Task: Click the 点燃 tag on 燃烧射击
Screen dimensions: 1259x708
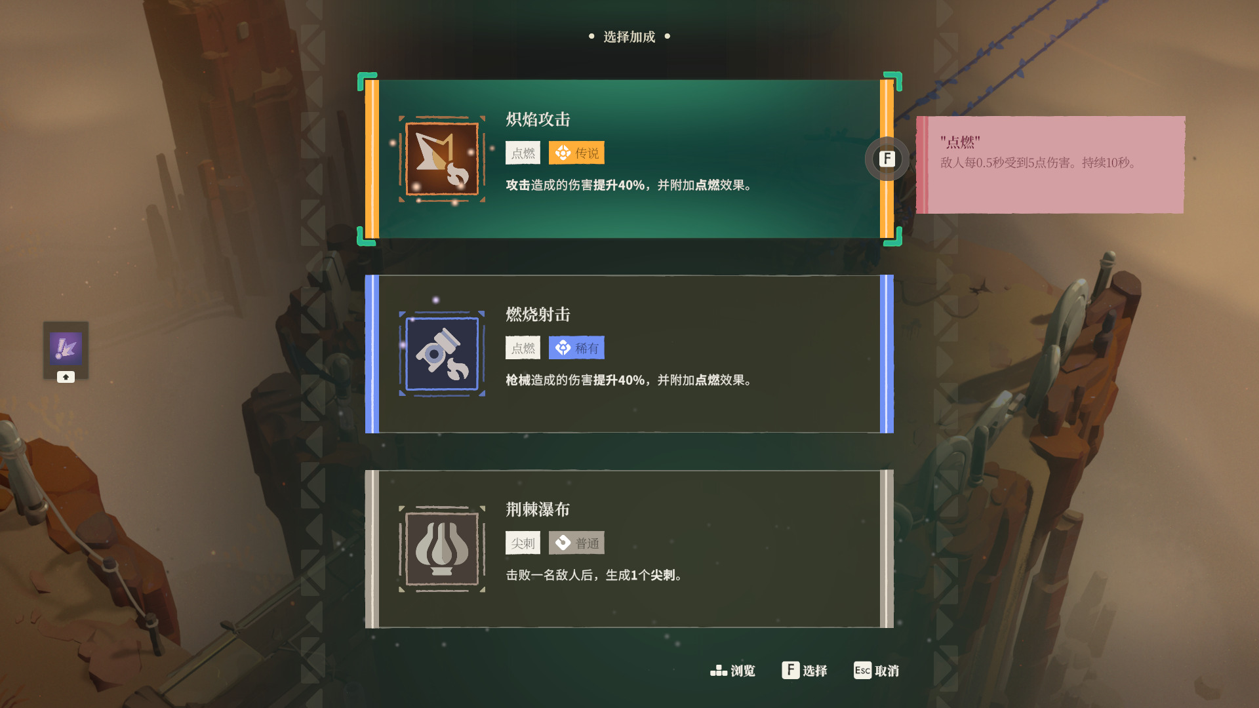Action: tap(523, 348)
